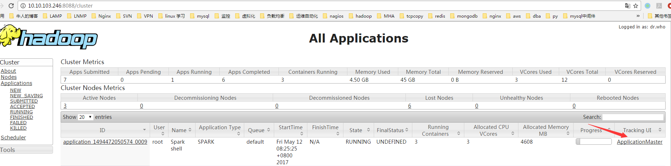Sort applications by State column
The width and height of the screenshot is (671, 166).
click(359, 130)
